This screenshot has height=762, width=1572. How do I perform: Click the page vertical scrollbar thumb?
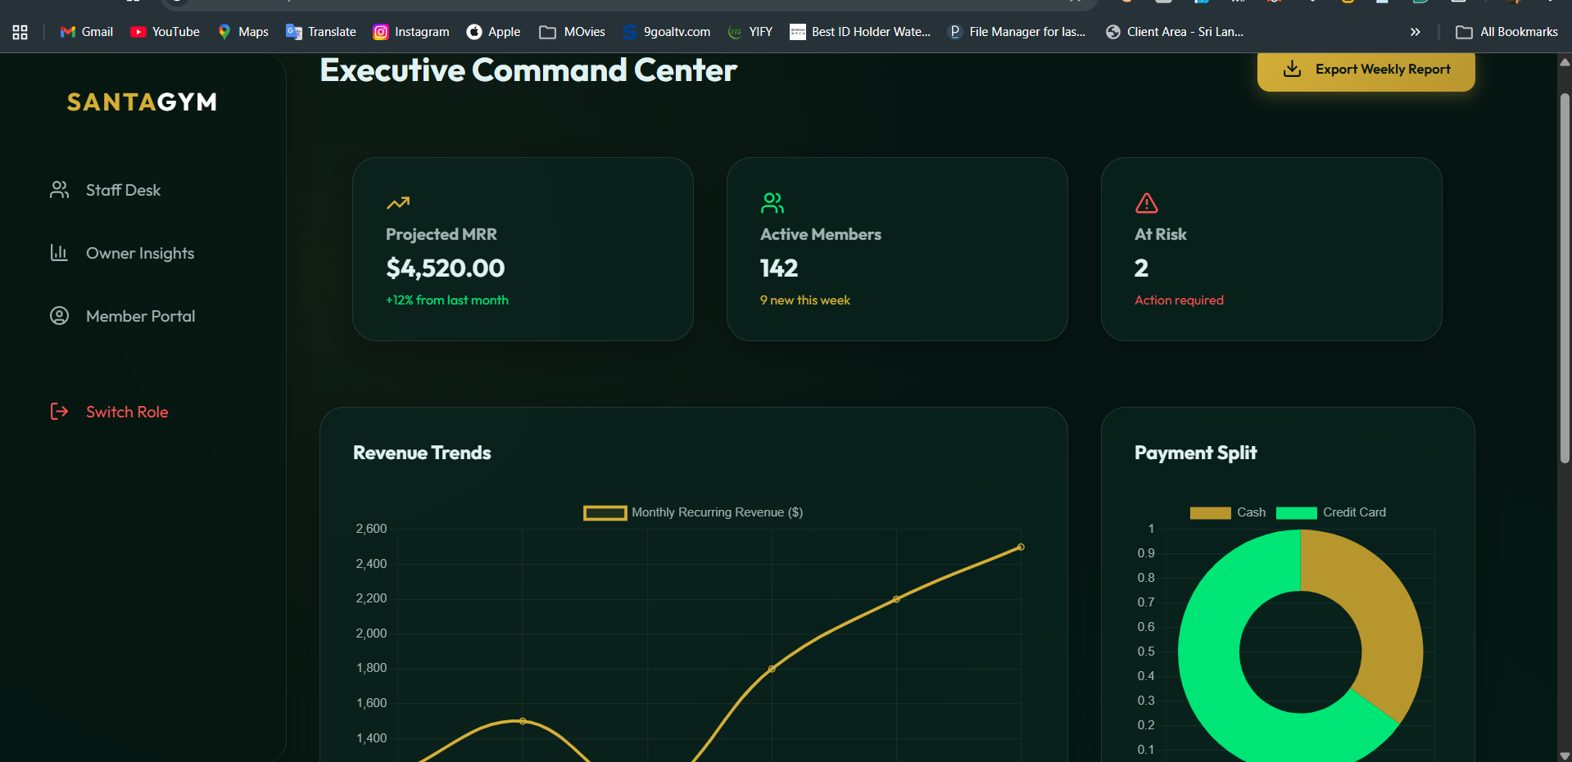(x=1565, y=278)
